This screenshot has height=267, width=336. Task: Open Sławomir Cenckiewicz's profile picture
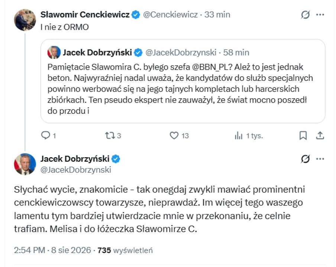25,20
